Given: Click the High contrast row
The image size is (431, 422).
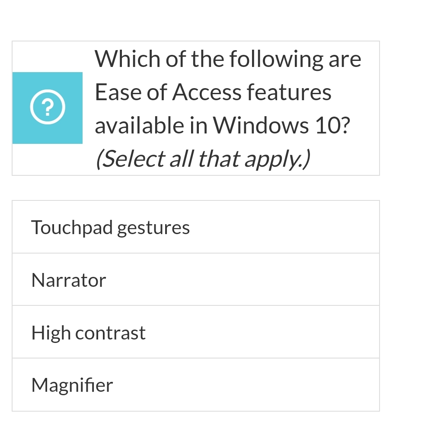Looking at the screenshot, I should (195, 332).
